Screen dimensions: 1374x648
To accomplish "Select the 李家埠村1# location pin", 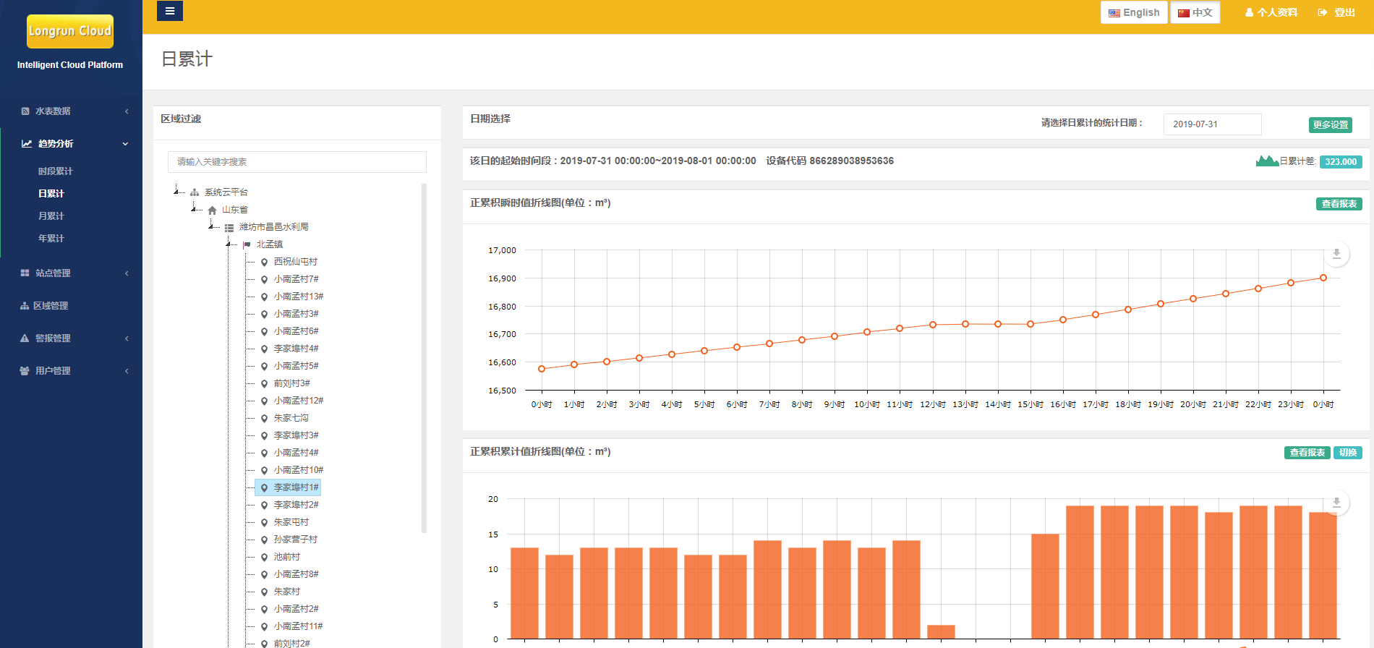I will pyautogui.click(x=265, y=488).
